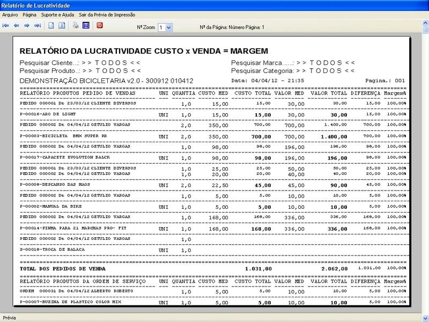The width and height of the screenshot is (429, 322).
Task: Click row P-00007-BUZINA DE PLASTICO COLOR MIX
Action: (x=213, y=302)
